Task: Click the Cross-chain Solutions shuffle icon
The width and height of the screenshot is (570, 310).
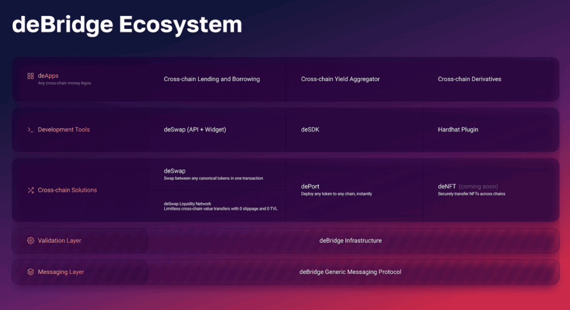Action: click(31, 190)
